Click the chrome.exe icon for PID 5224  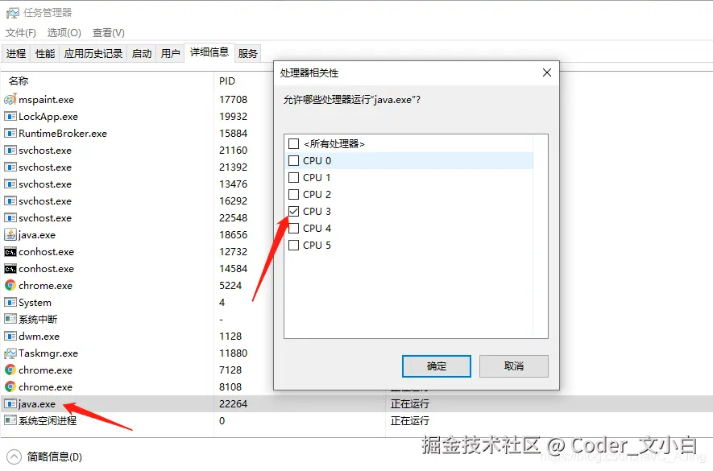point(10,286)
